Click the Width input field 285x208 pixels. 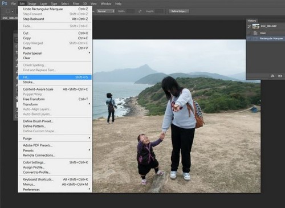[x=131, y=11]
